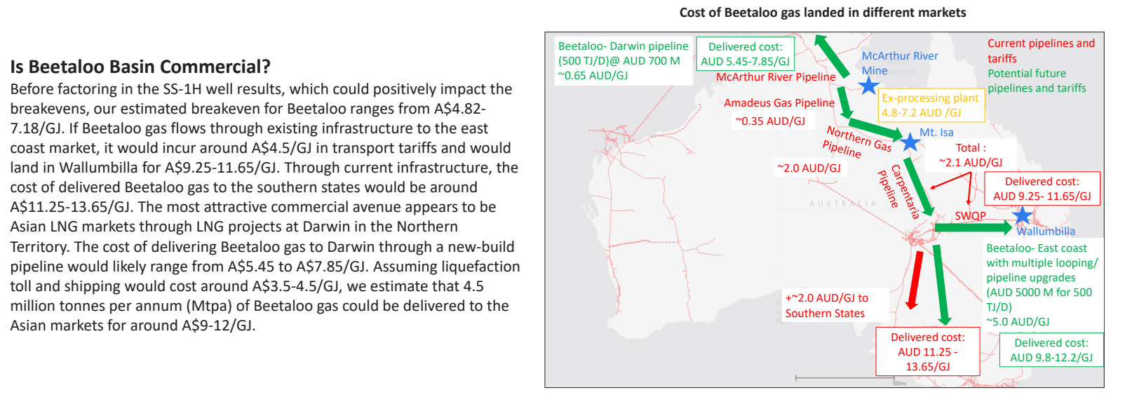Click the red downward arrow to Southern States
The image size is (1125, 395).
915,279
